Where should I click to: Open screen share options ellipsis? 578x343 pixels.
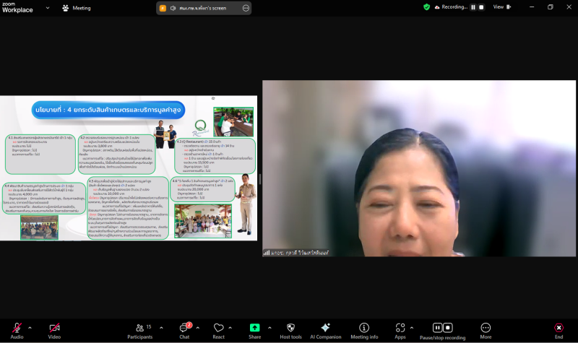click(x=246, y=8)
